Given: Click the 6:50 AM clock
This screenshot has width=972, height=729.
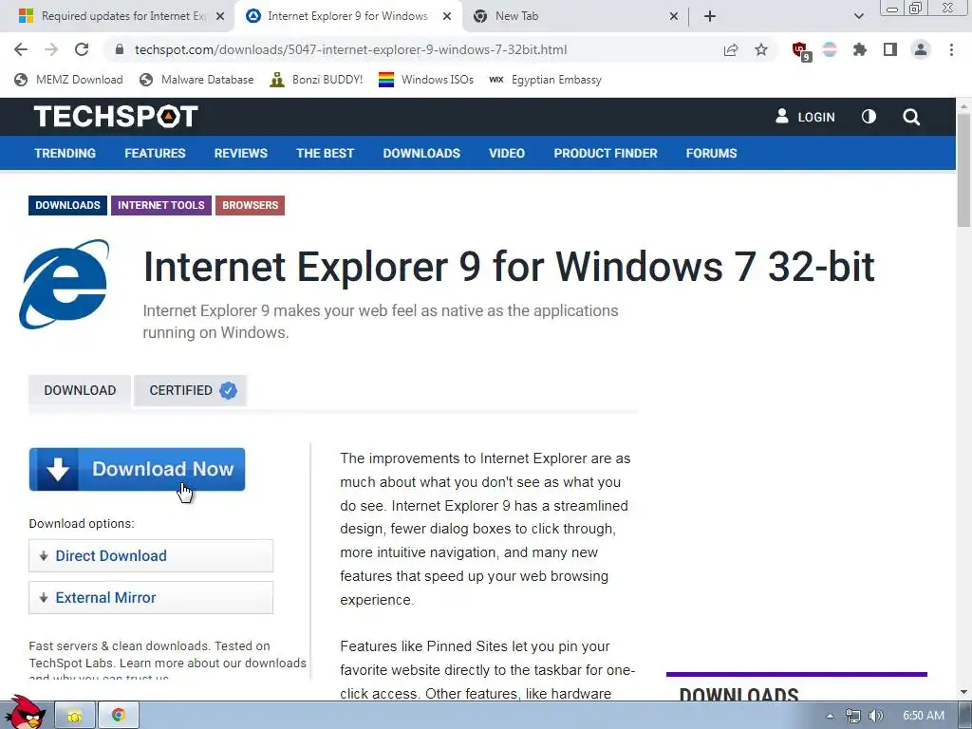Looking at the screenshot, I should [x=924, y=716].
